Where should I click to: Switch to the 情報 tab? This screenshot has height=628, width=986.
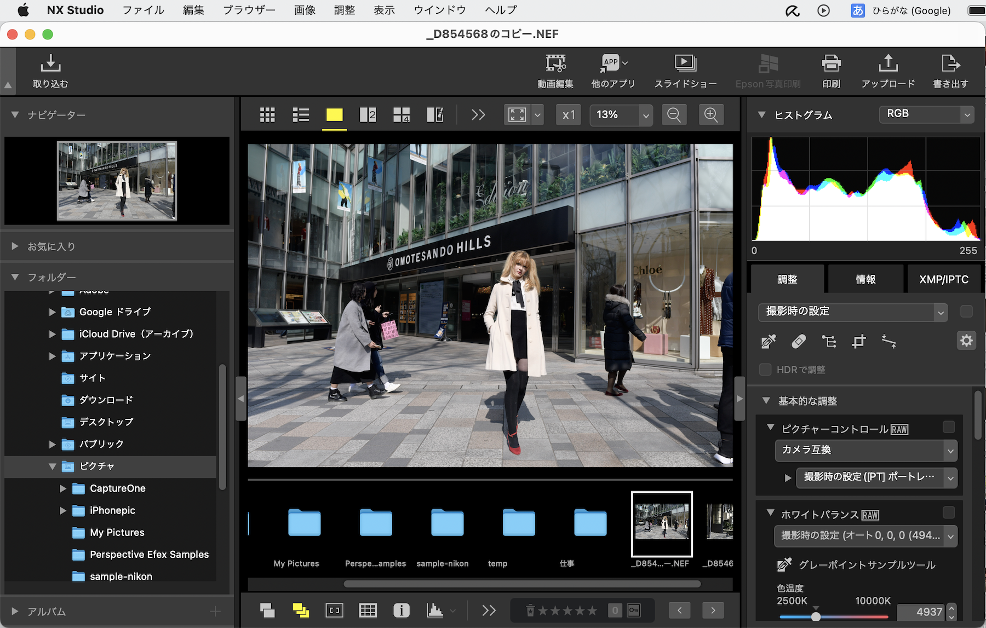(865, 279)
